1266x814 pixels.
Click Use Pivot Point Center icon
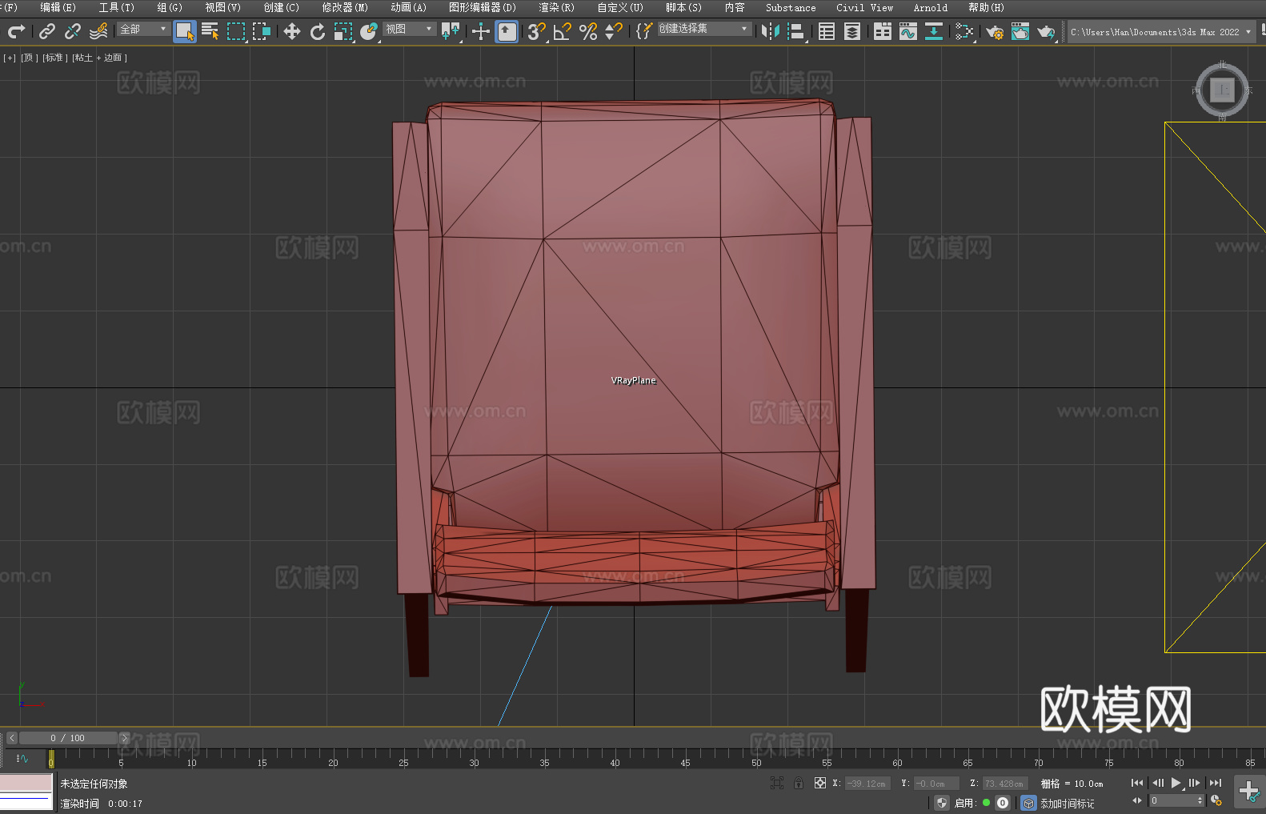(451, 31)
